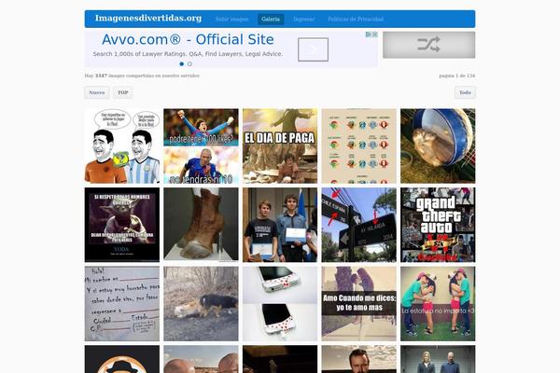Open the hoof-shaped boots image
Viewport: 560px width, 373px height.
201,225
